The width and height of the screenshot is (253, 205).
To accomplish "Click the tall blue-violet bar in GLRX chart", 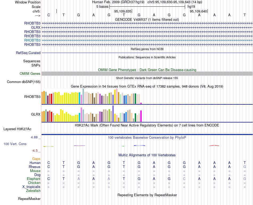I will click(x=113, y=113).
